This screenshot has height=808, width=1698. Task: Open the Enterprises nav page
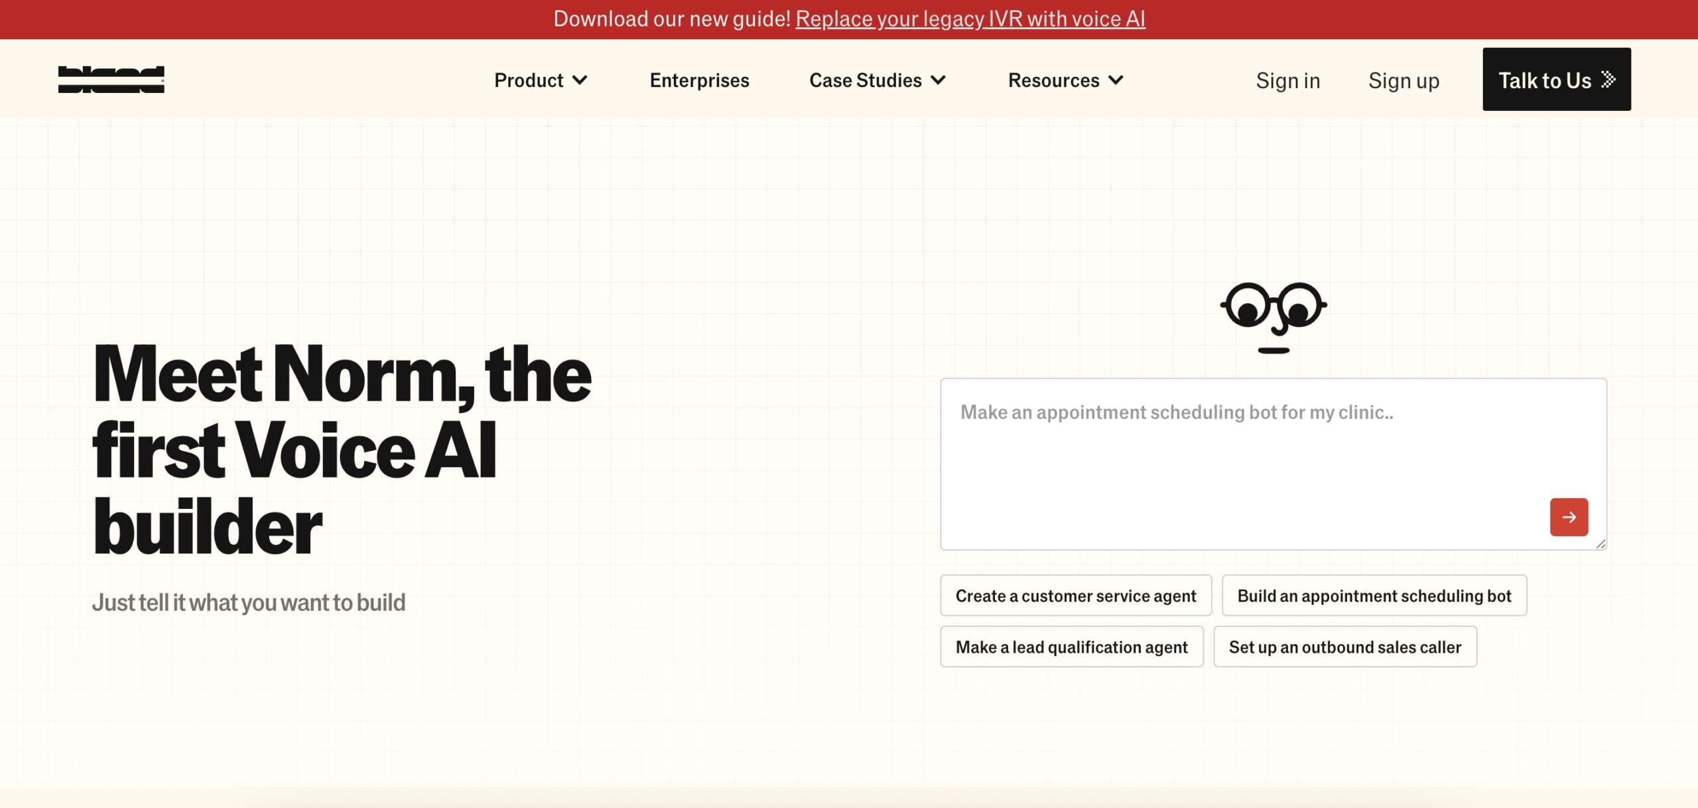pyautogui.click(x=699, y=80)
